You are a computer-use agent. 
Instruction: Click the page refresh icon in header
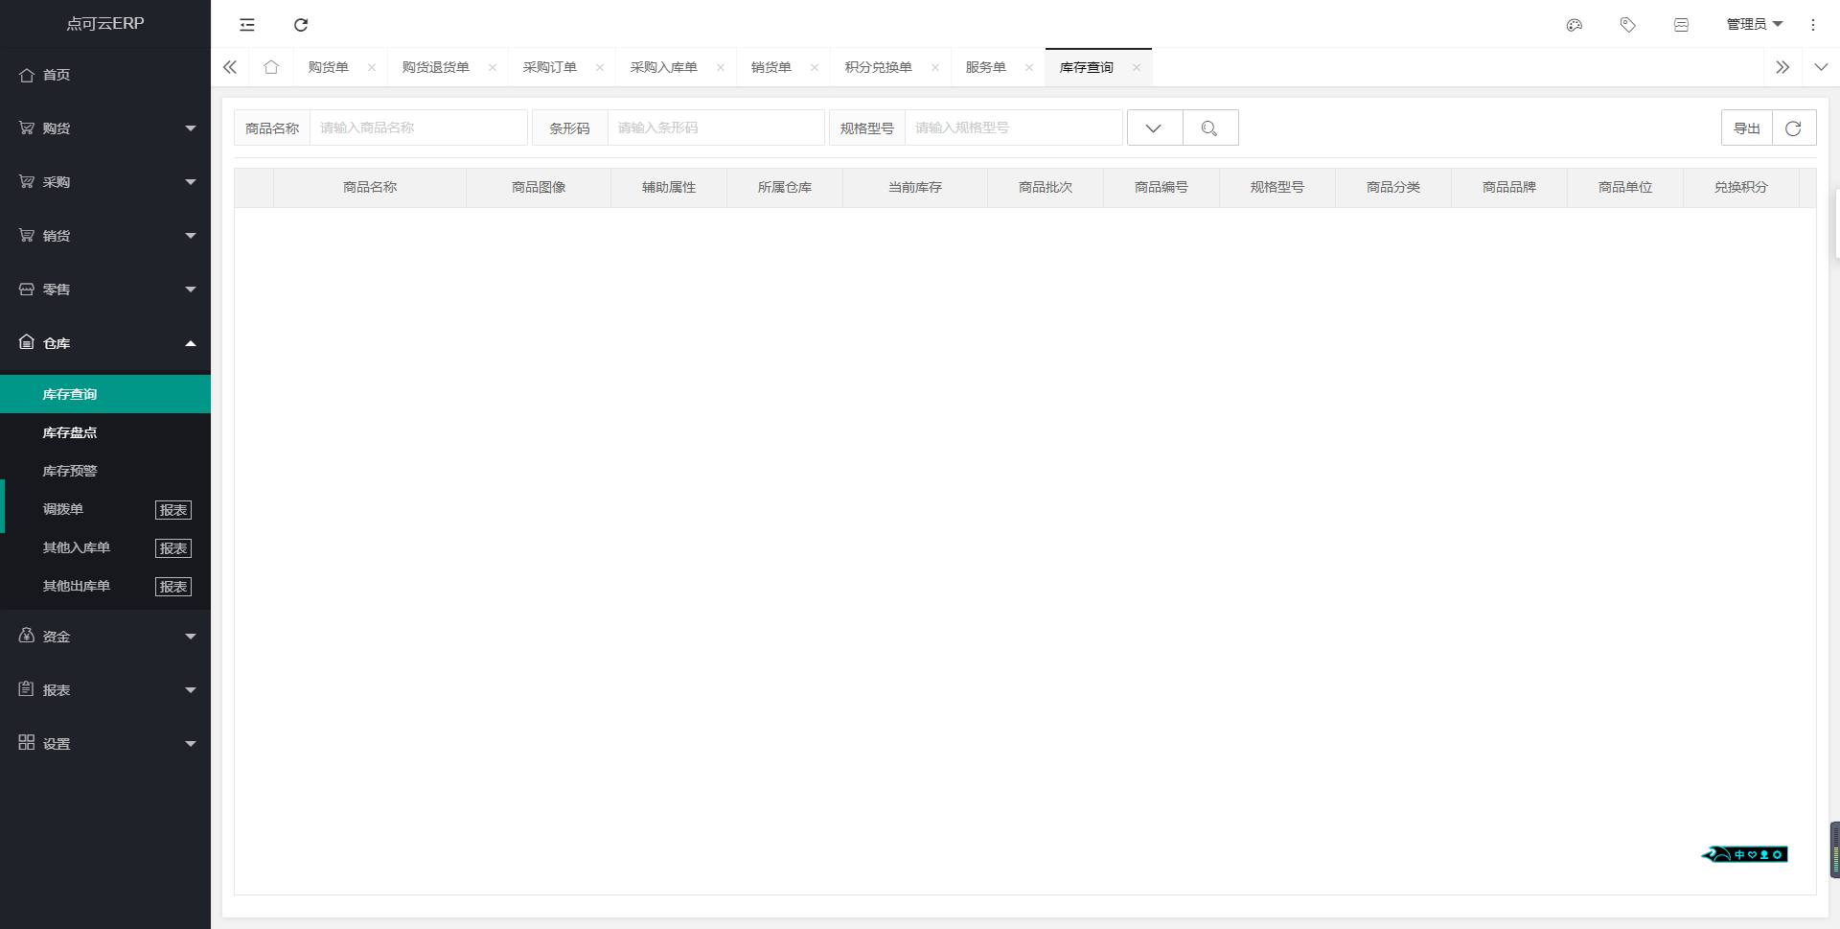point(301,25)
